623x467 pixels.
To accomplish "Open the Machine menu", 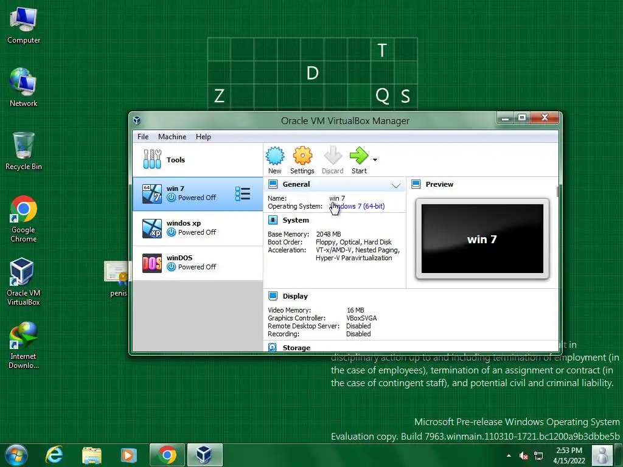I will point(172,137).
